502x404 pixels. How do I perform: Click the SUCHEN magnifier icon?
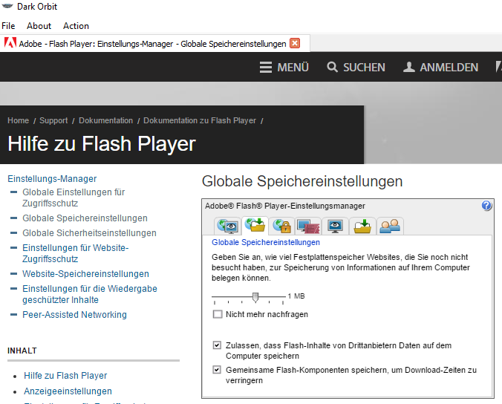click(332, 68)
